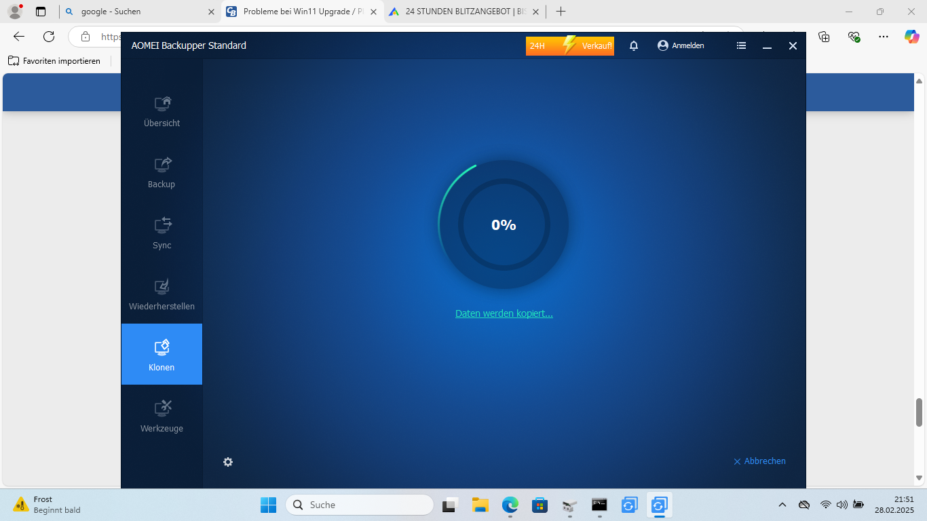Viewport: 927px width, 521px height.
Task: Open the clock showing 21:51
Action: tap(894, 505)
